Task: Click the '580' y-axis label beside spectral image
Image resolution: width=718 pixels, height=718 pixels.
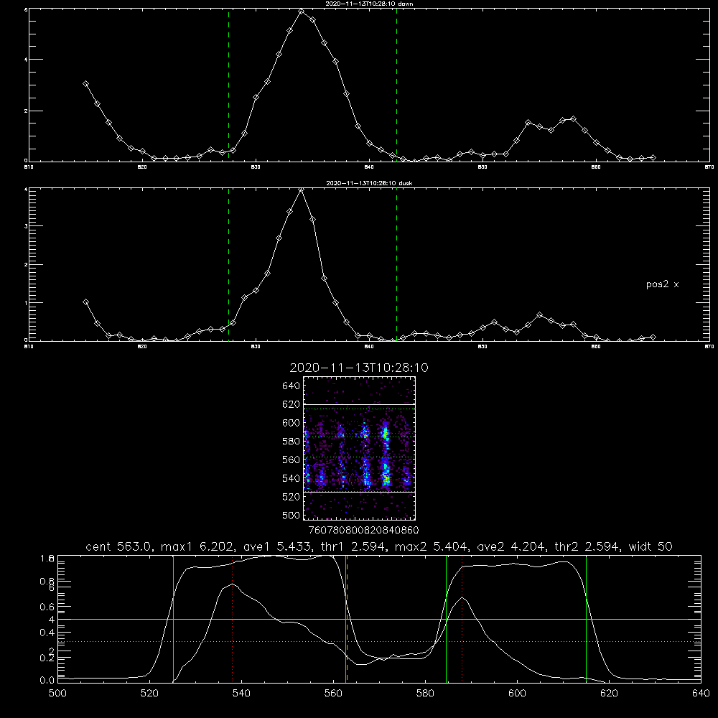Action: (x=291, y=442)
